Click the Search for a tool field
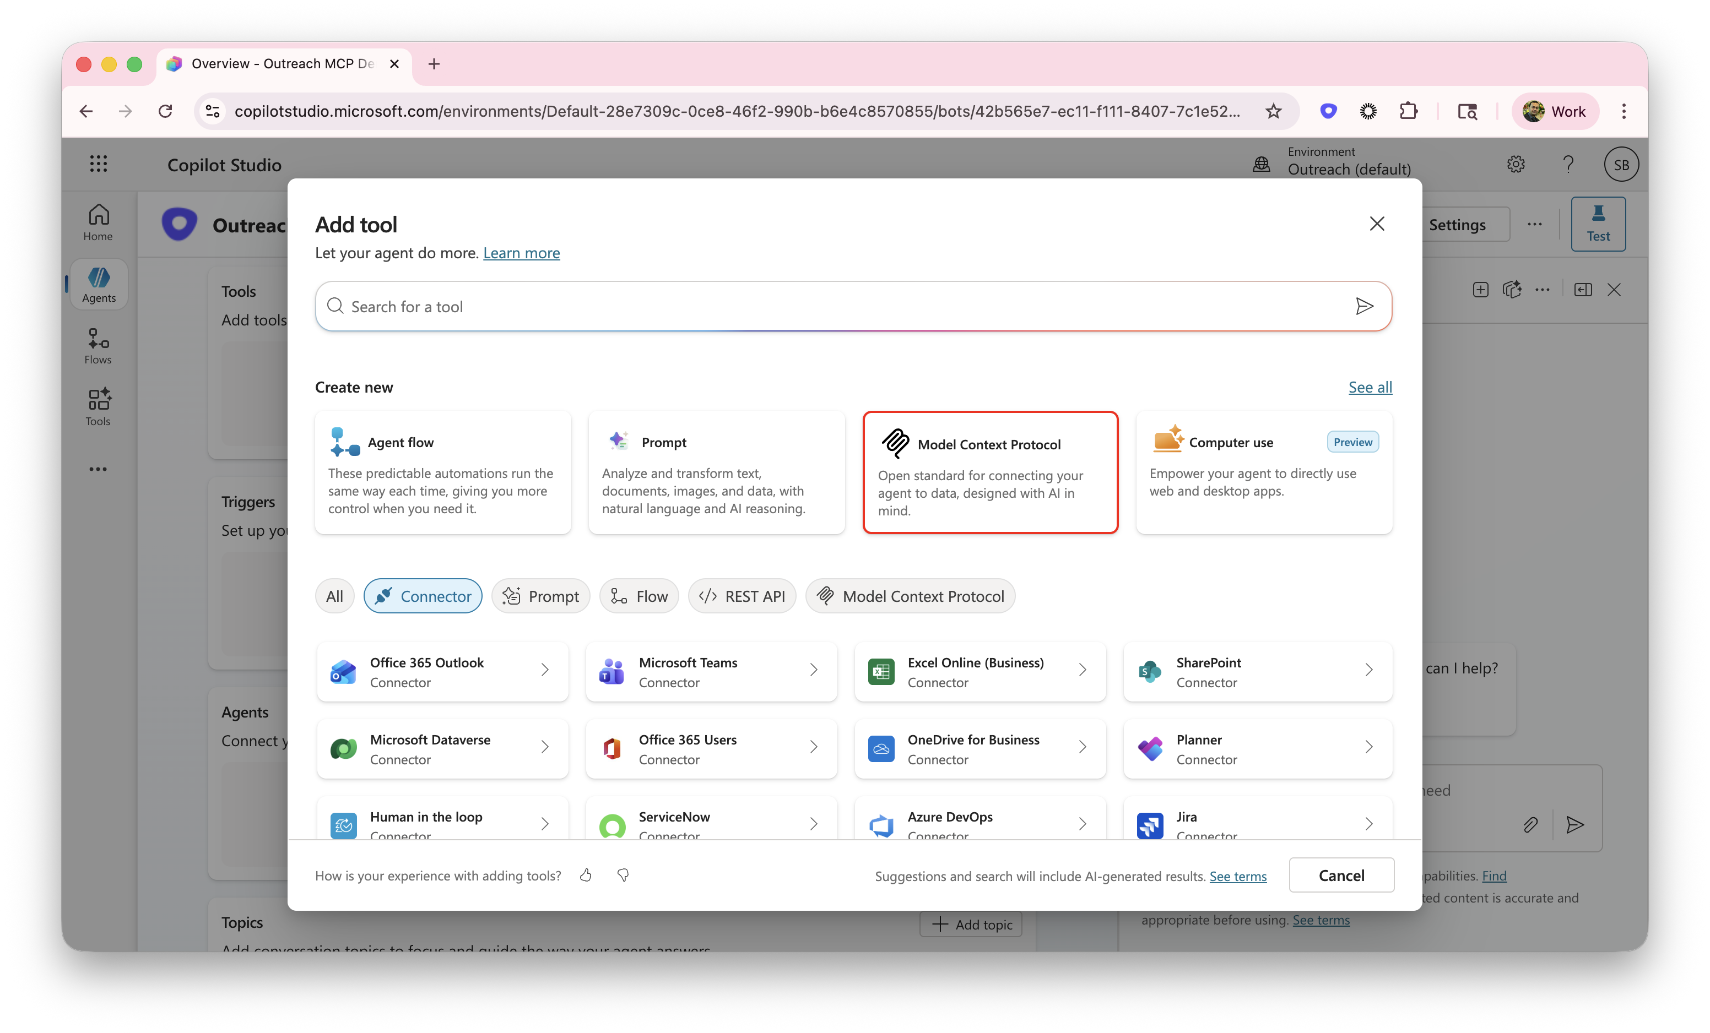The width and height of the screenshot is (1710, 1033). click(x=833, y=306)
